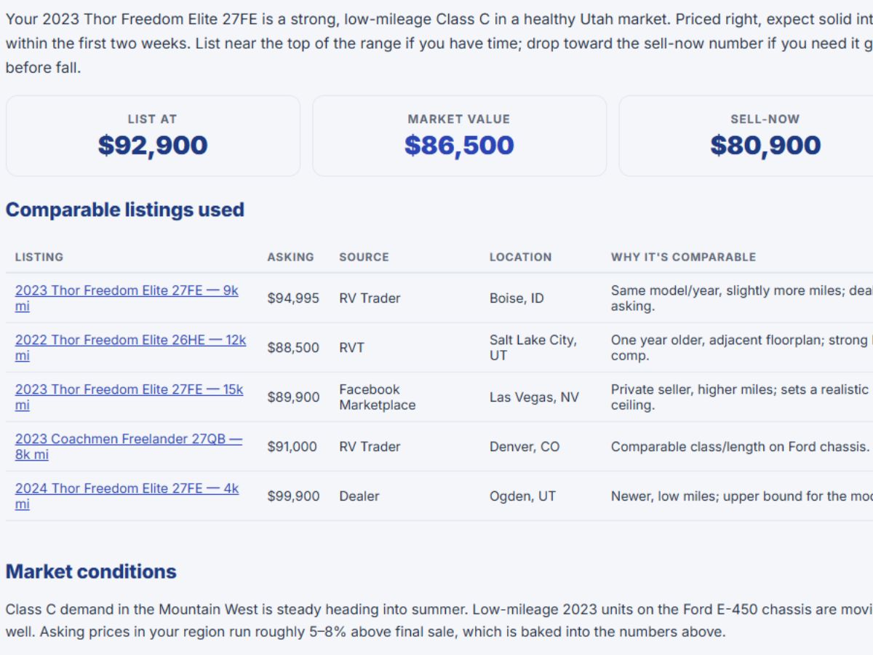Click the Ogden, UT location cell

(x=522, y=496)
